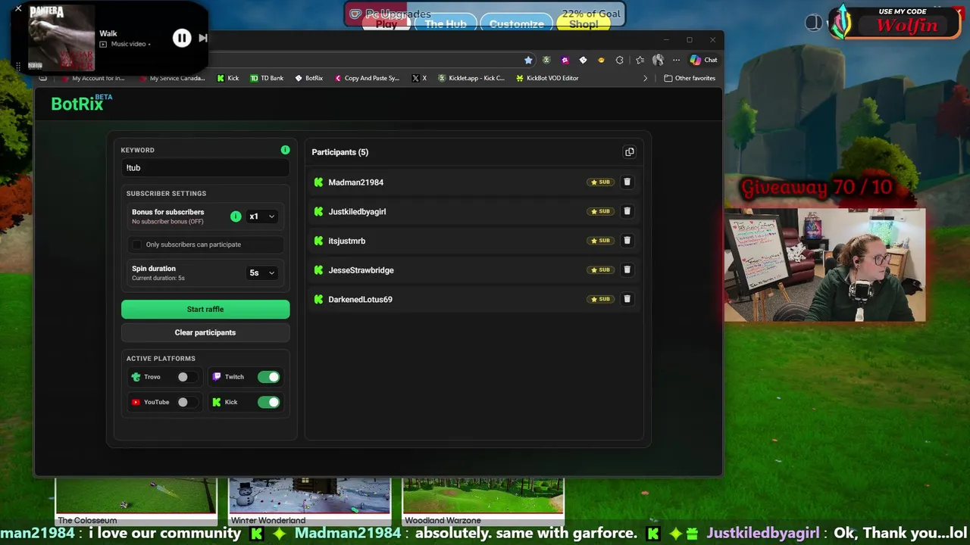This screenshot has width=970, height=545.
Task: Select the Play tab in game menu
Action: tap(386, 24)
